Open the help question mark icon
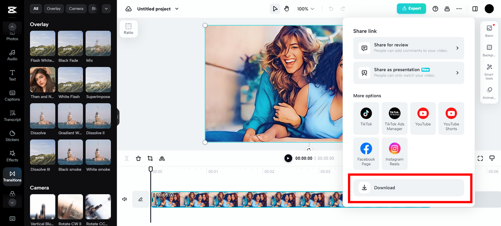This screenshot has width=501, height=226. pos(435,9)
